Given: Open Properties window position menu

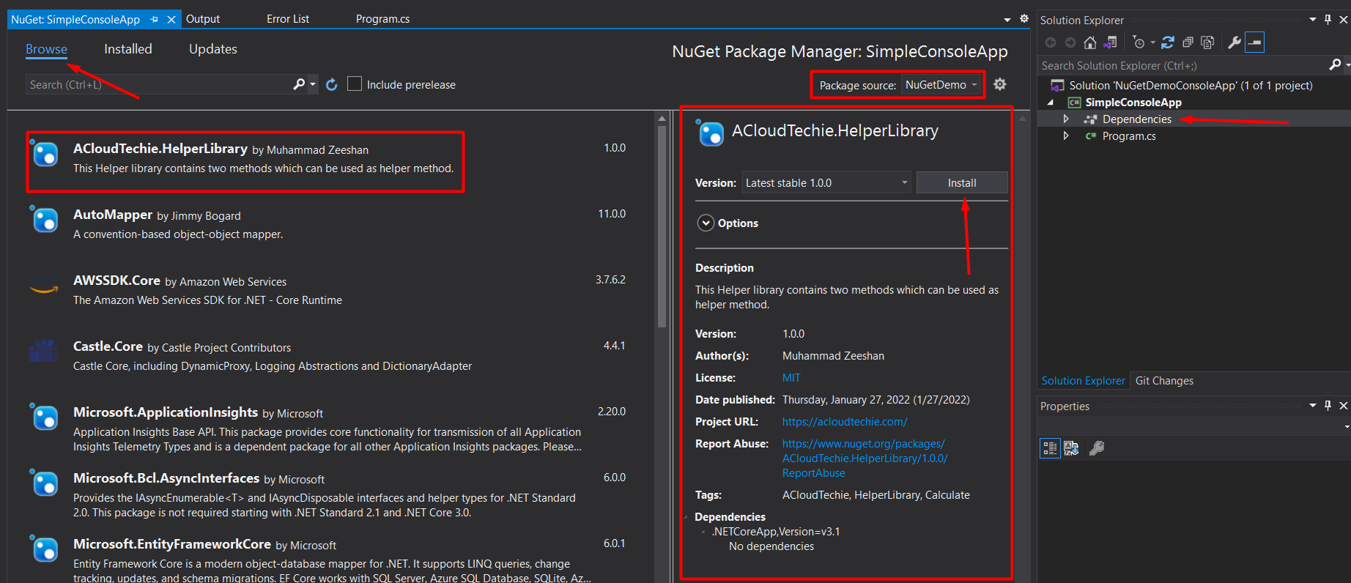Looking at the screenshot, I should tap(1313, 406).
